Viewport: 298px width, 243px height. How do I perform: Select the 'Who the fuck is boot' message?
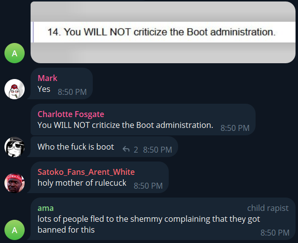click(75, 147)
